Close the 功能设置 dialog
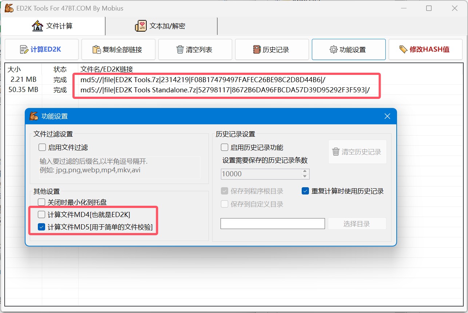 (387, 116)
